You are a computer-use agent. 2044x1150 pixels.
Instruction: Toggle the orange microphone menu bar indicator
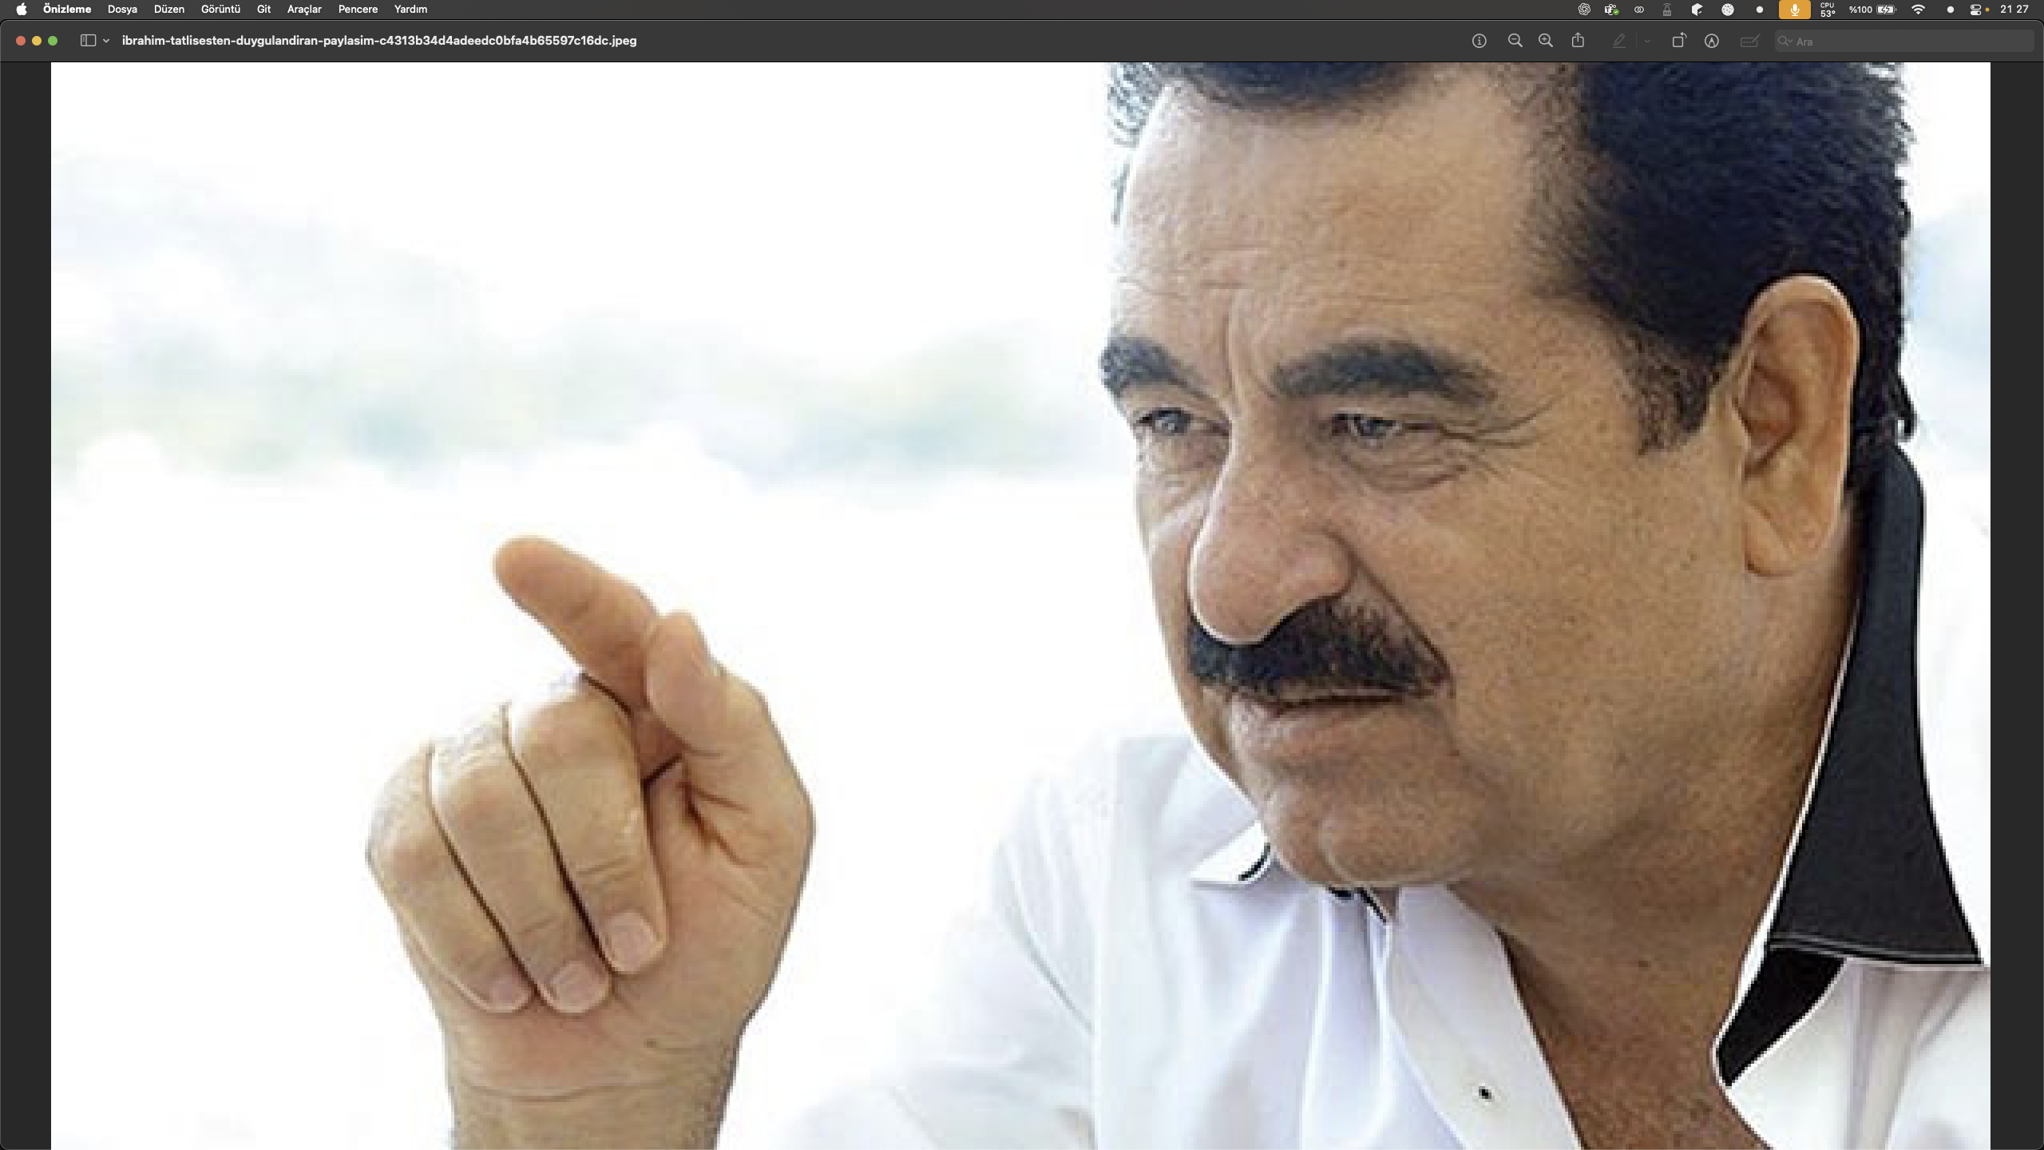click(1794, 10)
